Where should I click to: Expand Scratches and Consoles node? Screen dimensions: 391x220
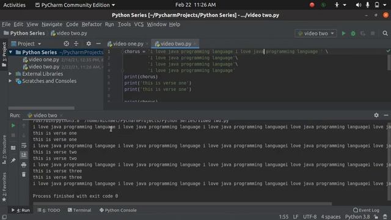click(x=10, y=81)
